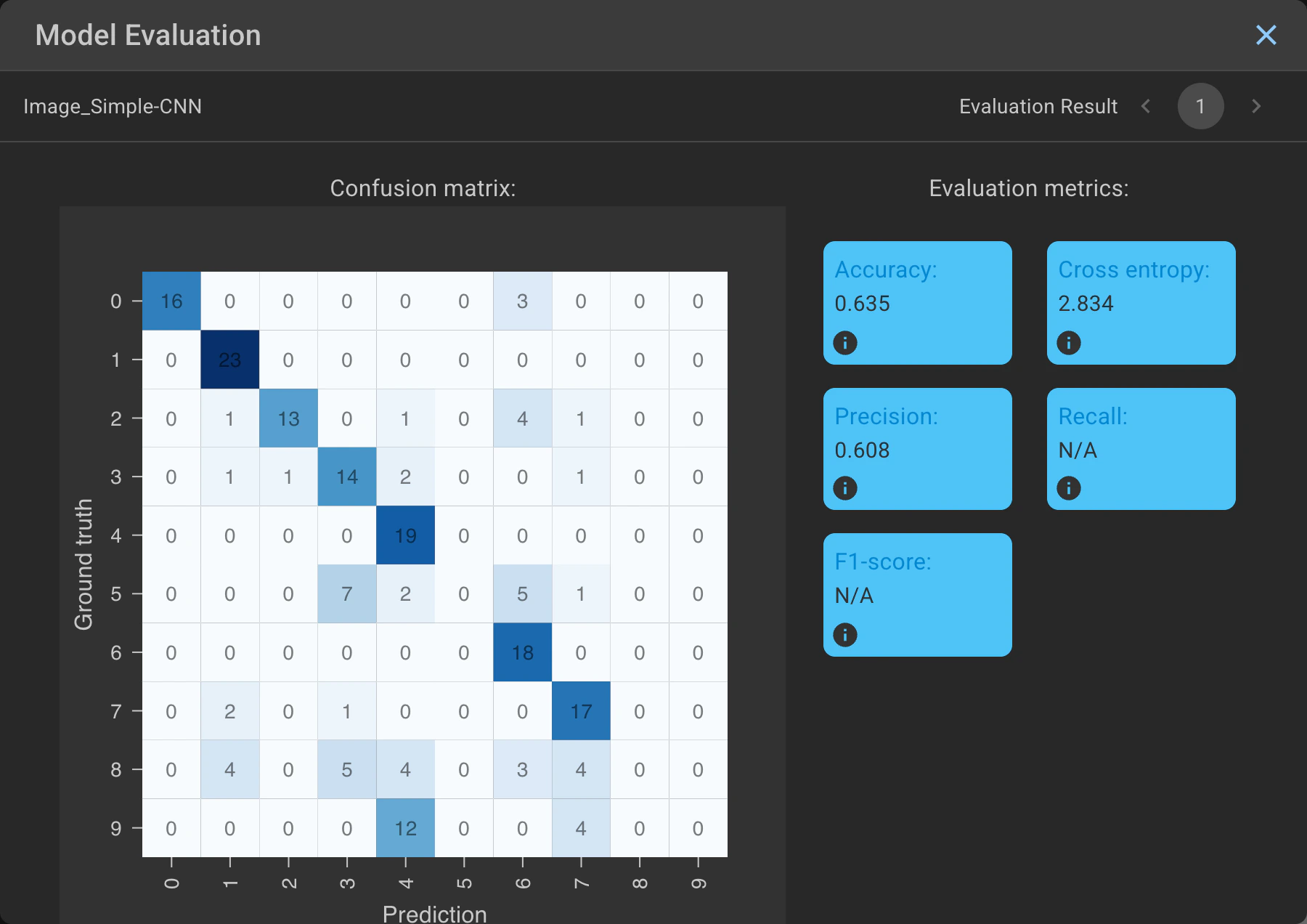This screenshot has width=1307, height=924.
Task: Click matrix cell with value 14
Action: (x=347, y=477)
